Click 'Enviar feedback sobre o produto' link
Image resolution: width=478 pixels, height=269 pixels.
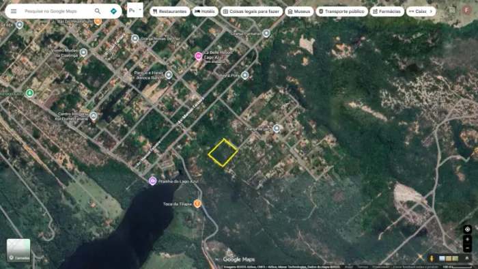(x=416, y=267)
